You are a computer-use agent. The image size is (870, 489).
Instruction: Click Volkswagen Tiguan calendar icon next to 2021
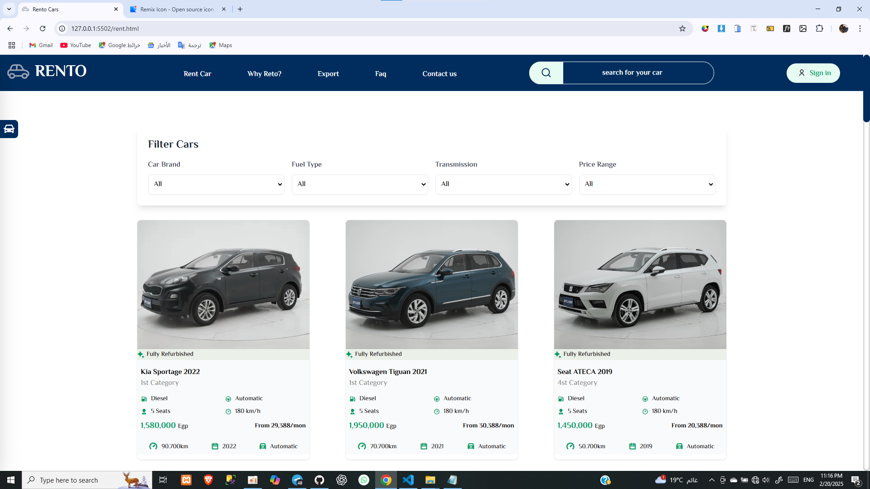[x=424, y=446]
